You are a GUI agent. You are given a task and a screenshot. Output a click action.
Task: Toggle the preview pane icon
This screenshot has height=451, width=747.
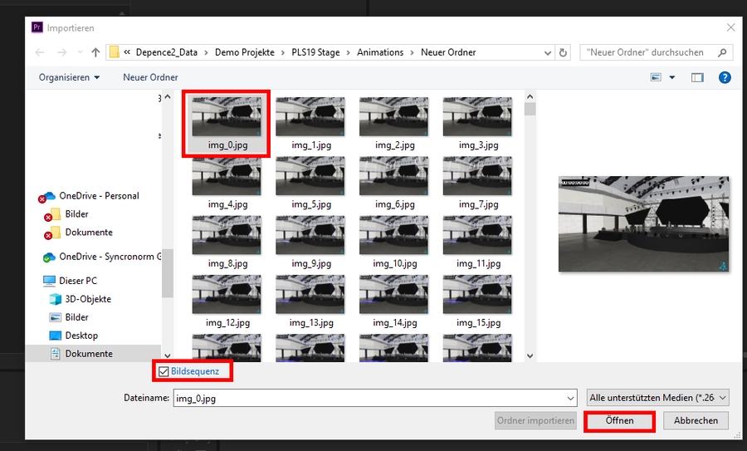(x=697, y=77)
